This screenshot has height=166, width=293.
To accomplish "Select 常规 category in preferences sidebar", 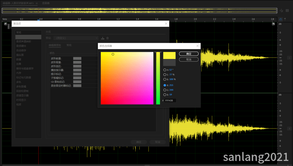I will click(19, 33).
